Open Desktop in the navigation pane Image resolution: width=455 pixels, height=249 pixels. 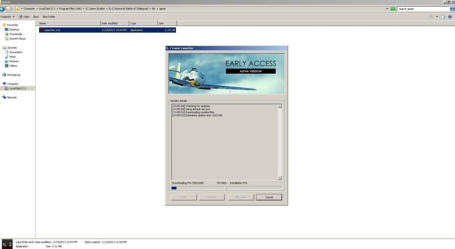pyautogui.click(x=14, y=30)
